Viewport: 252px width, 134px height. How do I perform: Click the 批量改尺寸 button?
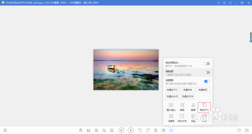(x=172, y=90)
